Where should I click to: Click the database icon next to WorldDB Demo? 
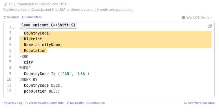tap(184, 18)
